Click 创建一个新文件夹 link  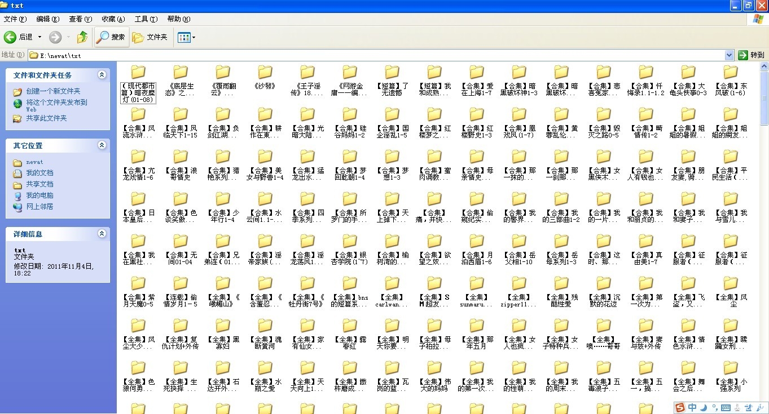[x=53, y=91]
